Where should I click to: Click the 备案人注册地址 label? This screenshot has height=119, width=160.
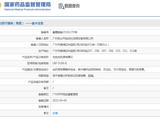pos(40,45)
